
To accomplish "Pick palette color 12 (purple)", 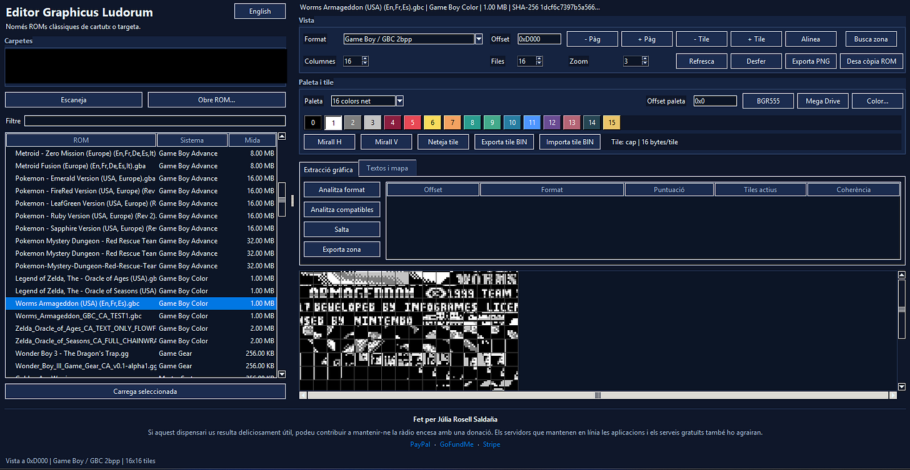I will [552, 122].
